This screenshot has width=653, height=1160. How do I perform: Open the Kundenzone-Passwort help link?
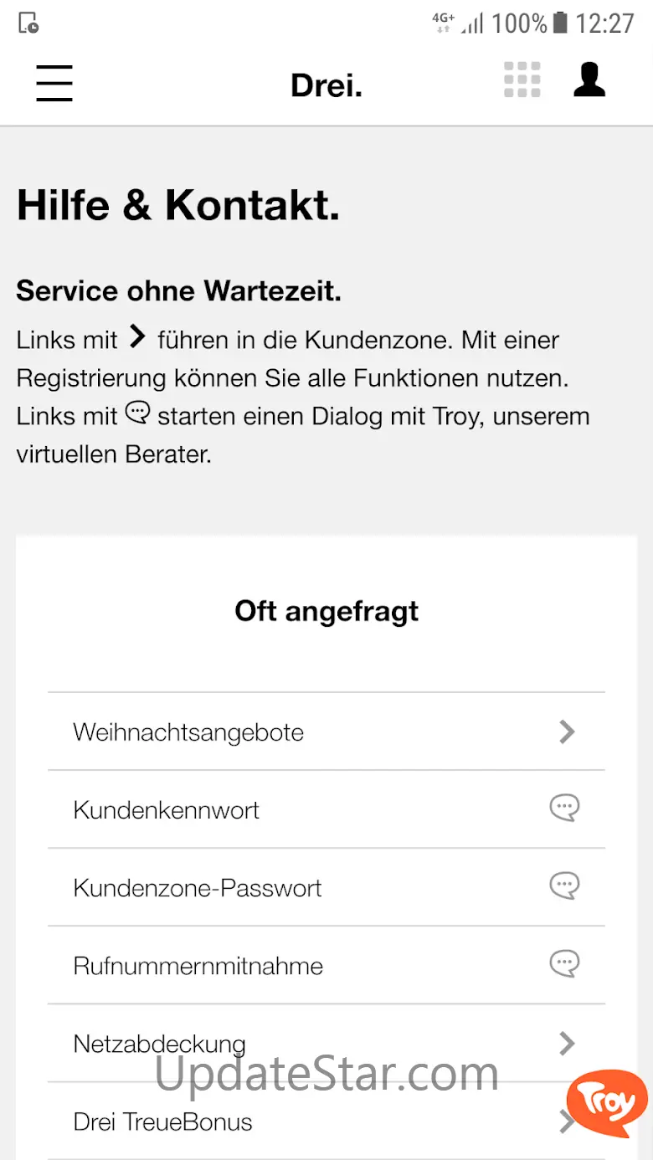click(x=198, y=888)
